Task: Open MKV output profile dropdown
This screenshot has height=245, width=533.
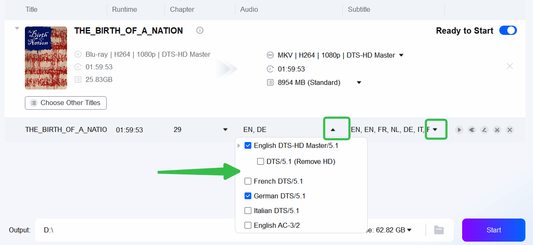Action: click(x=401, y=55)
